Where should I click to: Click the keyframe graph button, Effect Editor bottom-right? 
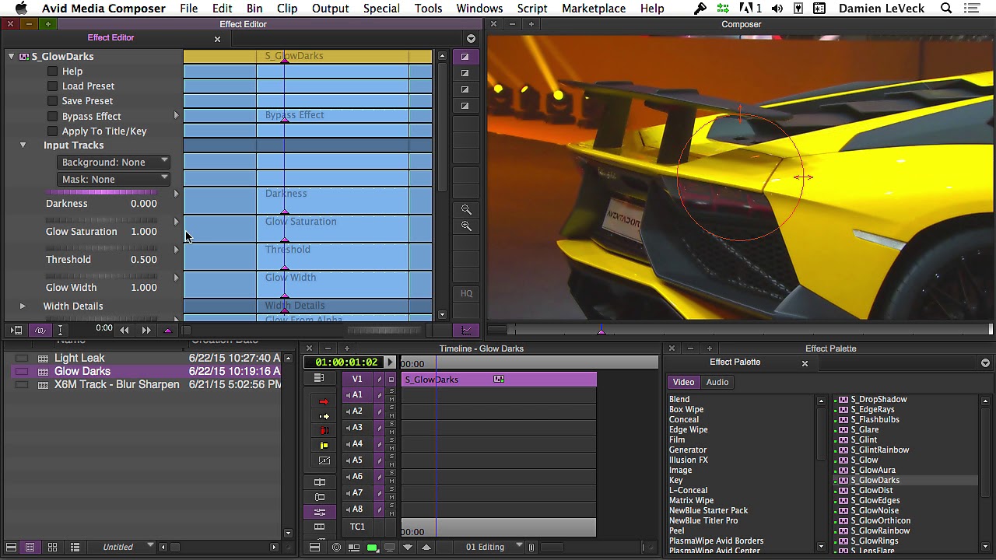[x=466, y=331]
